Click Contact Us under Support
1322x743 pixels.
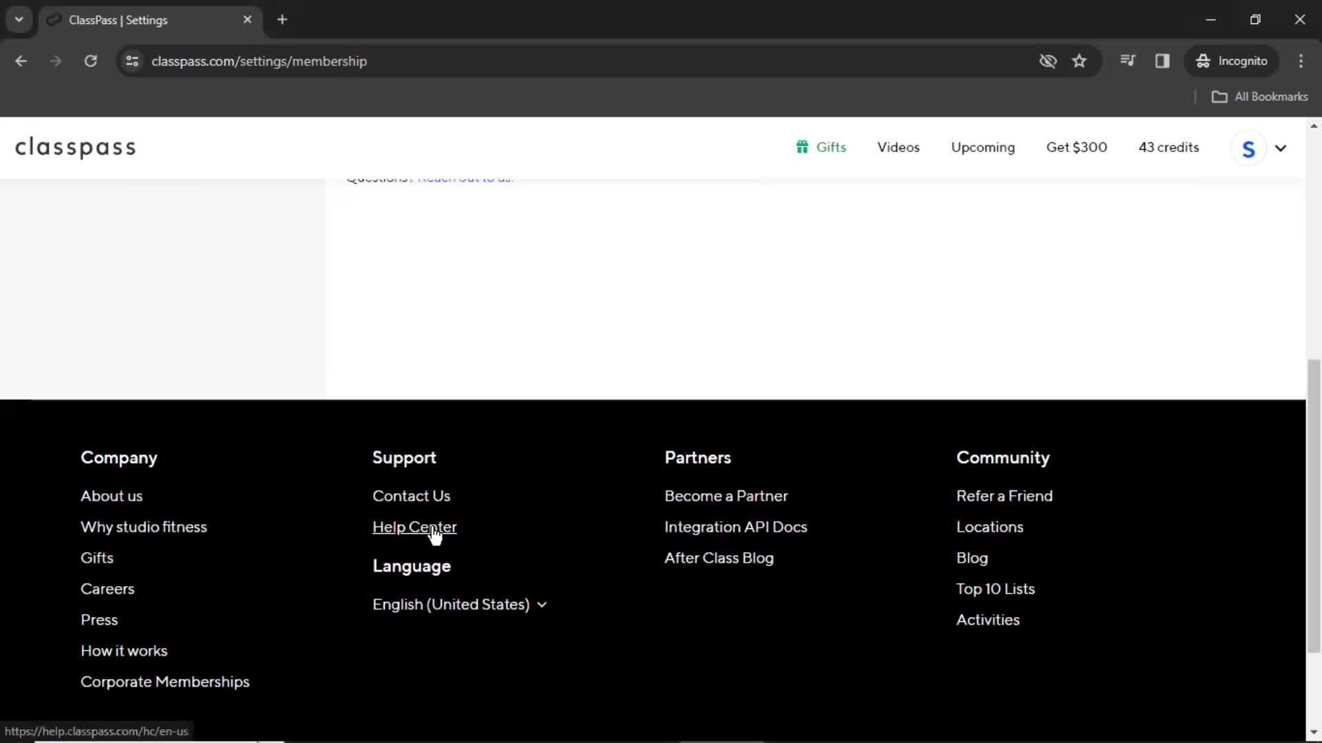point(411,496)
